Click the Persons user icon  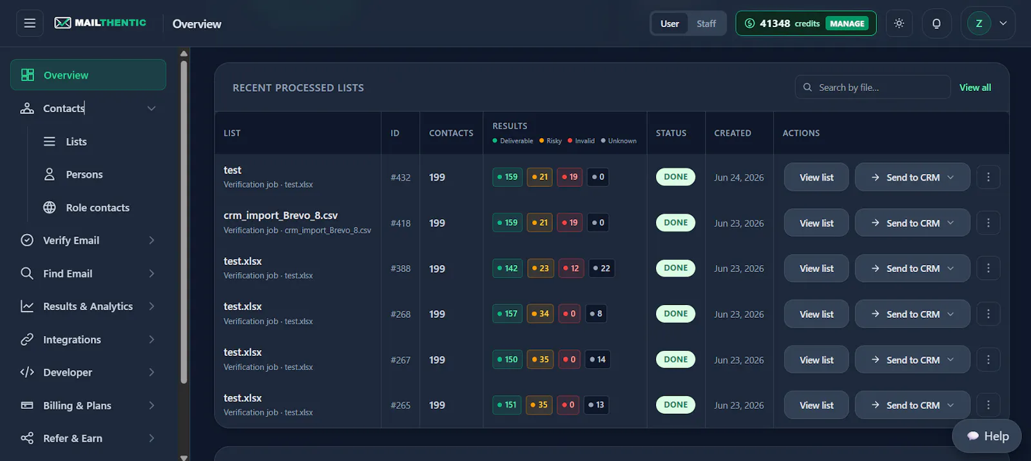click(50, 174)
